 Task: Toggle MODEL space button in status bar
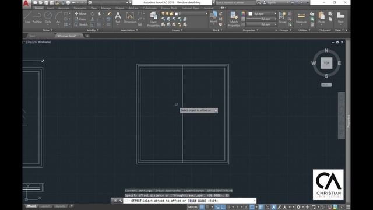point(193,207)
